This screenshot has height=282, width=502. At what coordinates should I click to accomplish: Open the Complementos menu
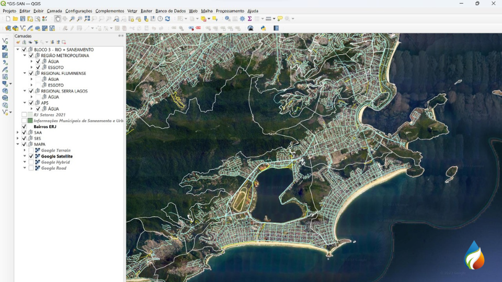pyautogui.click(x=109, y=11)
